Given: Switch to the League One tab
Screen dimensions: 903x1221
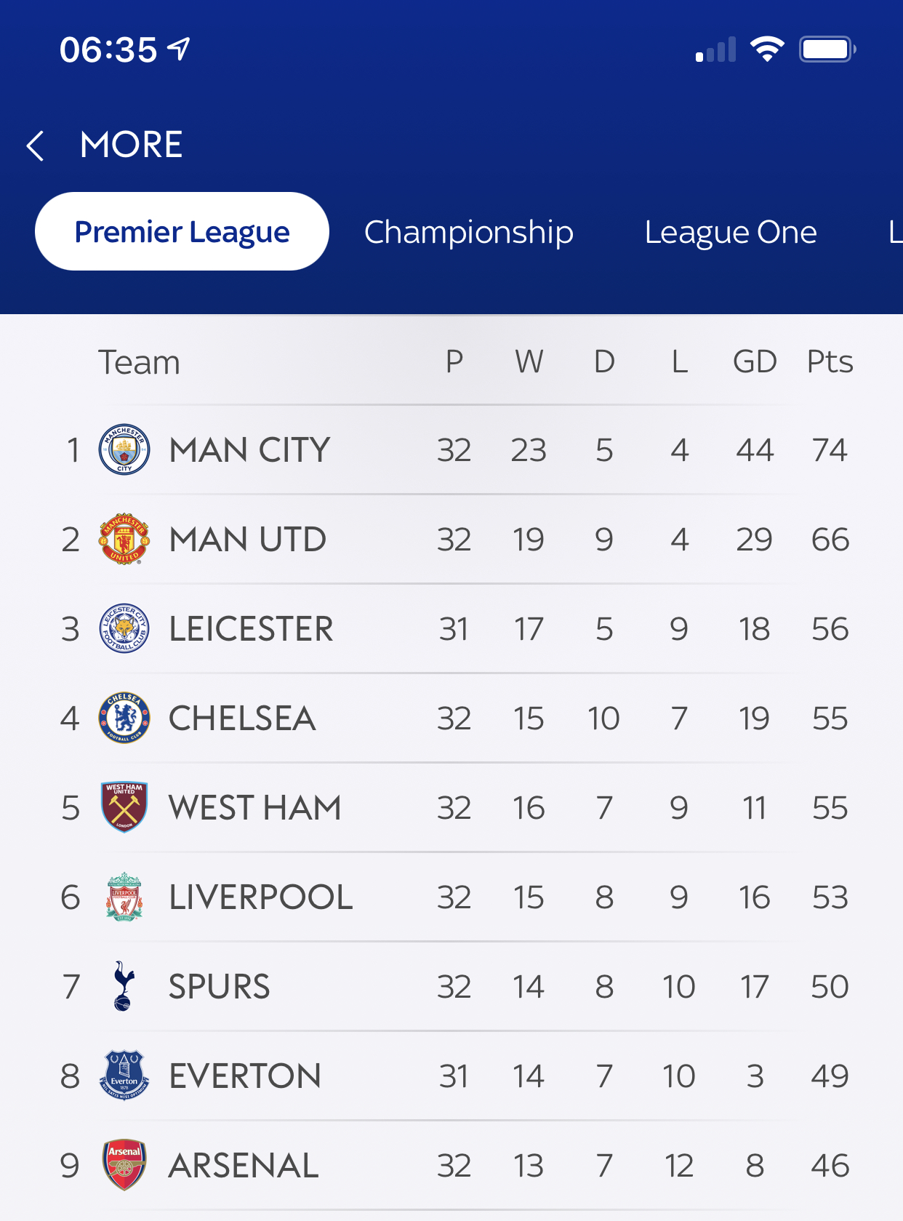Looking at the screenshot, I should click(731, 232).
